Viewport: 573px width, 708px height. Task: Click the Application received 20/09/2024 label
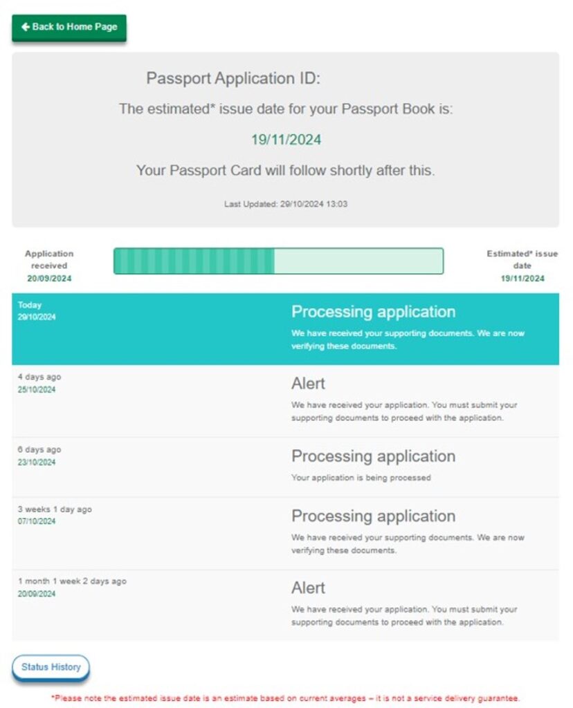[48, 266]
